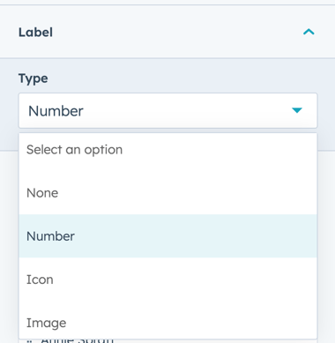Pick the highlighted Number option
The width and height of the screenshot is (335, 343).
tap(167, 236)
